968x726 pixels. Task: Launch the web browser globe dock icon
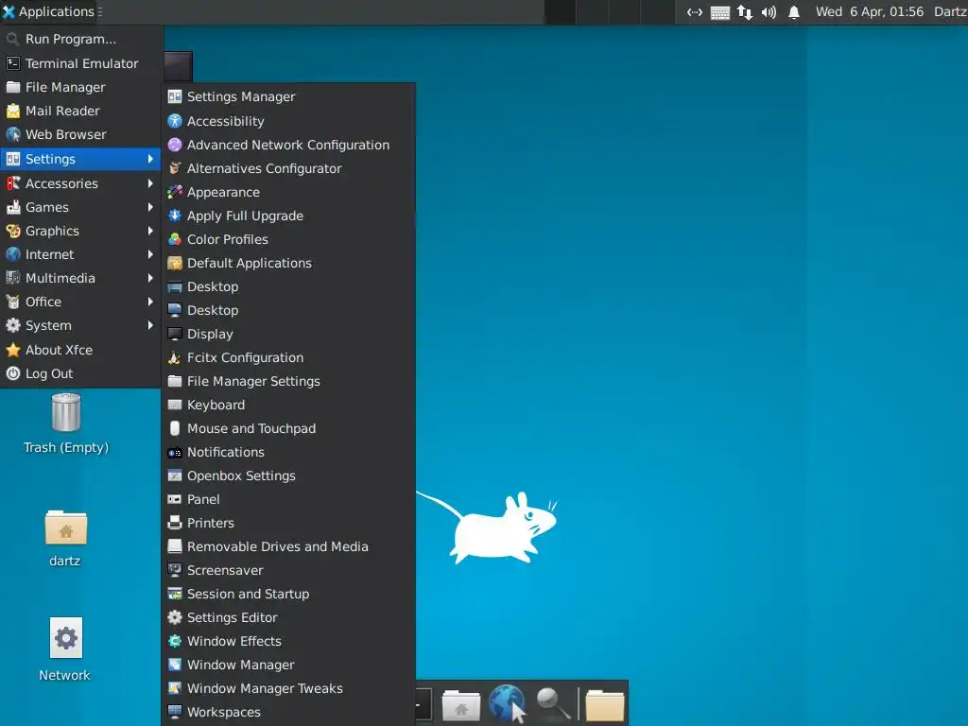click(x=507, y=703)
